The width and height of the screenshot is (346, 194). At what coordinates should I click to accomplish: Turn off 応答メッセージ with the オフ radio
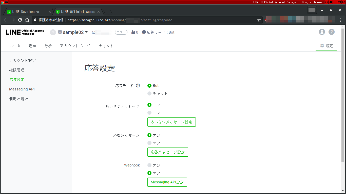point(149,143)
